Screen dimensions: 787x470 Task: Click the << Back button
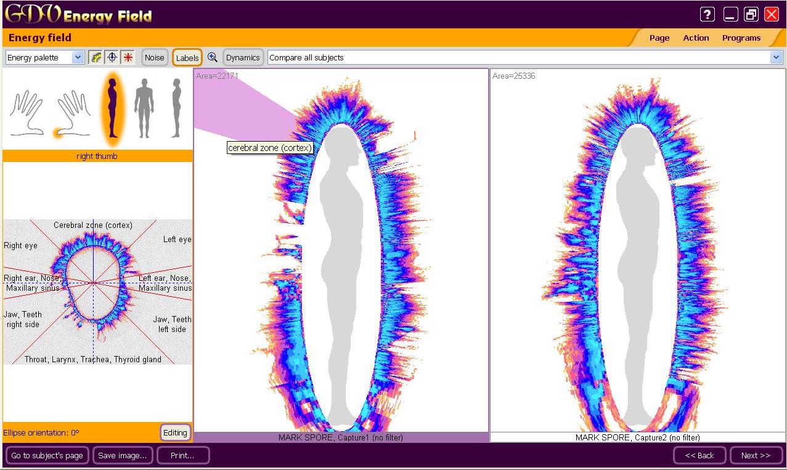(699, 455)
